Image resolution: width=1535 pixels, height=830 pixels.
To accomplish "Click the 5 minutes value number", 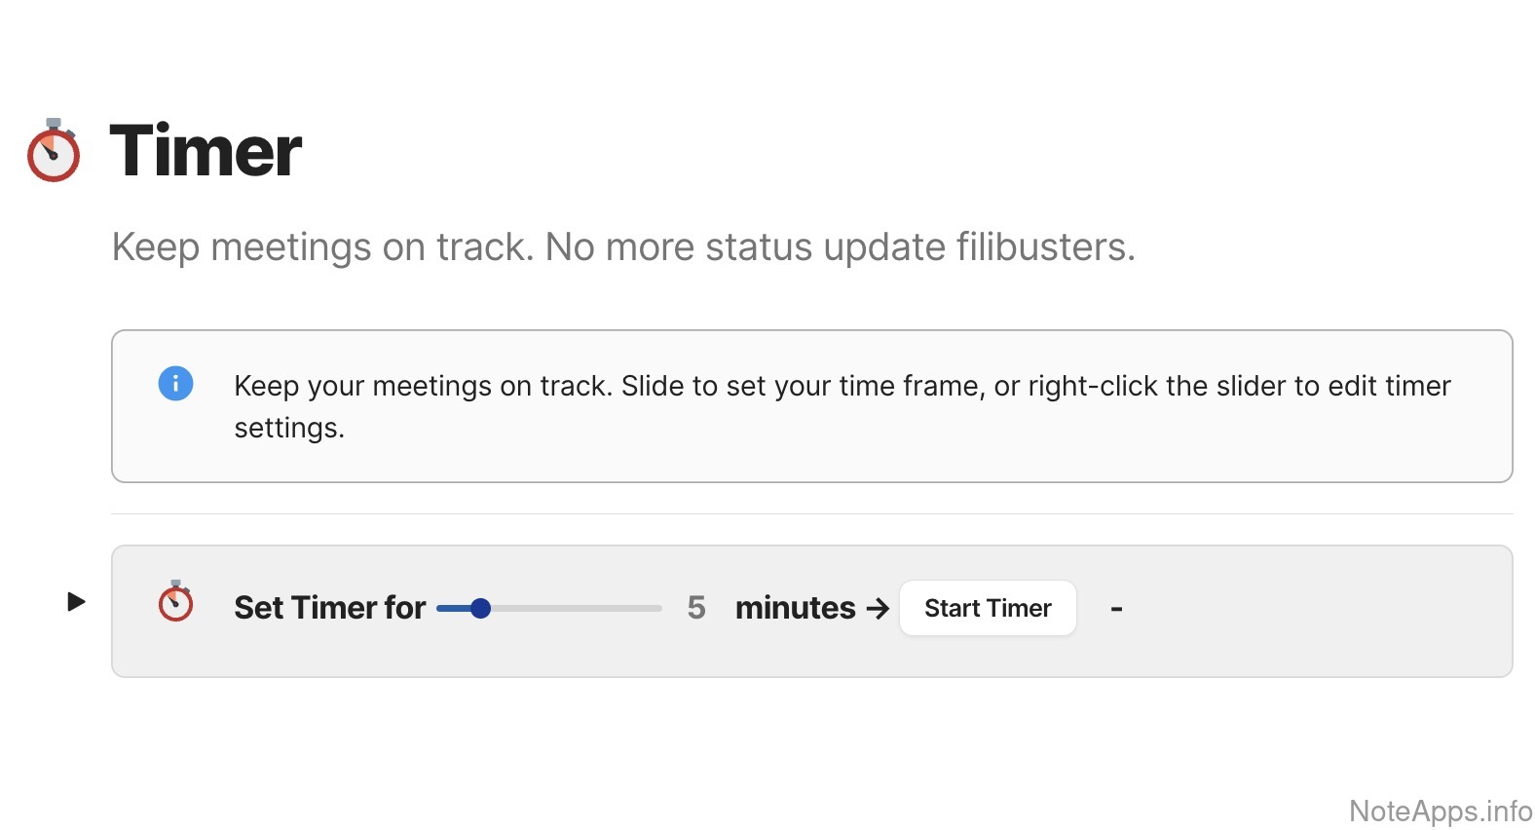I will [x=695, y=608].
